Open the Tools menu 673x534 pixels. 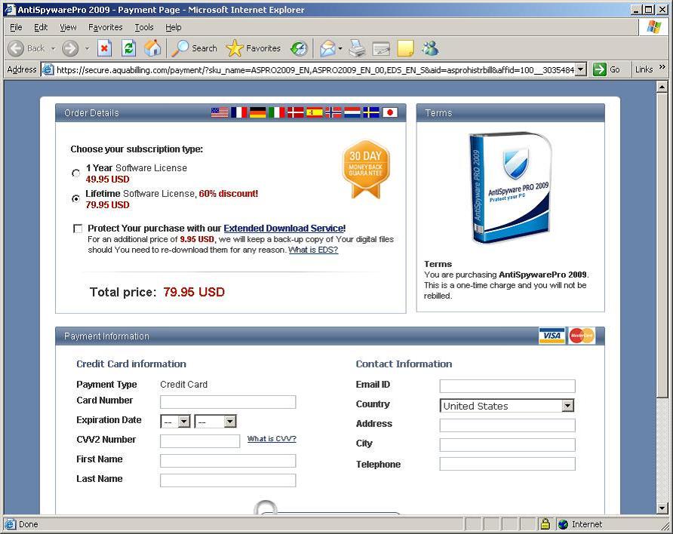pos(144,27)
